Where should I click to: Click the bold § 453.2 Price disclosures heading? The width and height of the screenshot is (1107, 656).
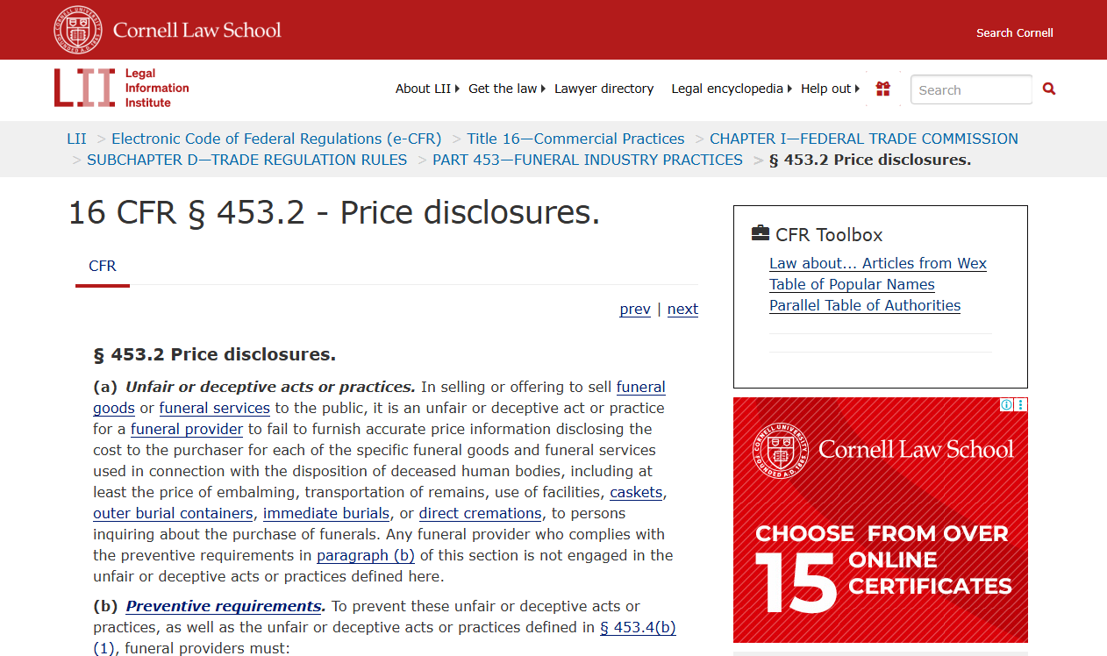pos(215,354)
